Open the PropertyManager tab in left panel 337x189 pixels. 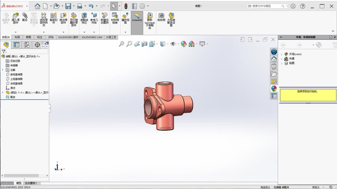click(16, 45)
